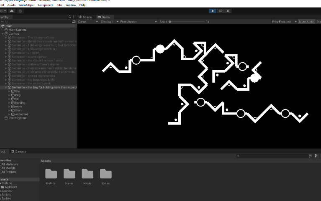Select the EventSystem object in Hierarchy
The image size is (321, 201).
(x=17, y=118)
